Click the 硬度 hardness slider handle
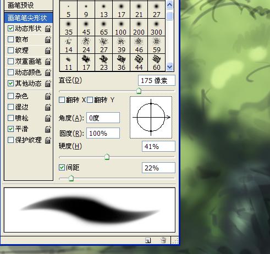 tap(107, 157)
